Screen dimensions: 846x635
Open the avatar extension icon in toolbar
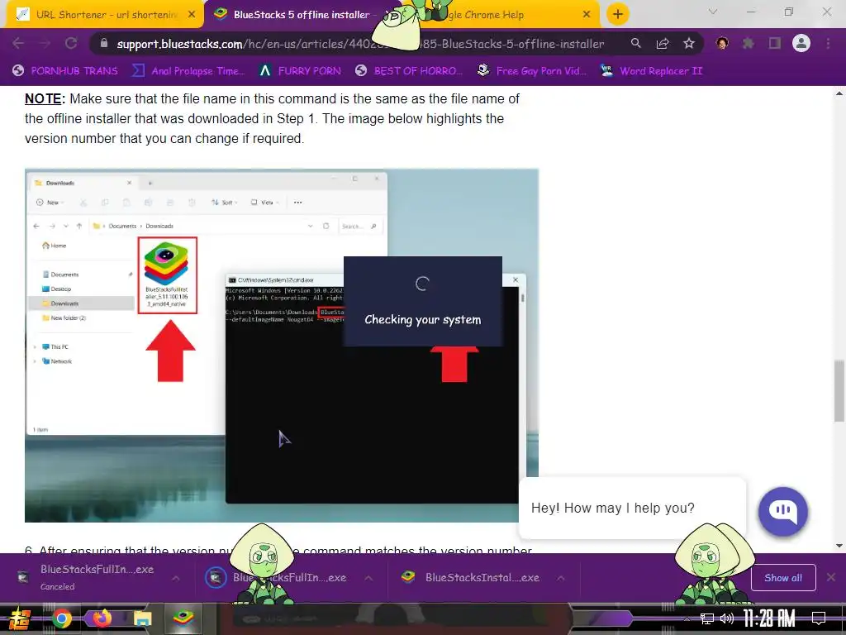click(722, 43)
